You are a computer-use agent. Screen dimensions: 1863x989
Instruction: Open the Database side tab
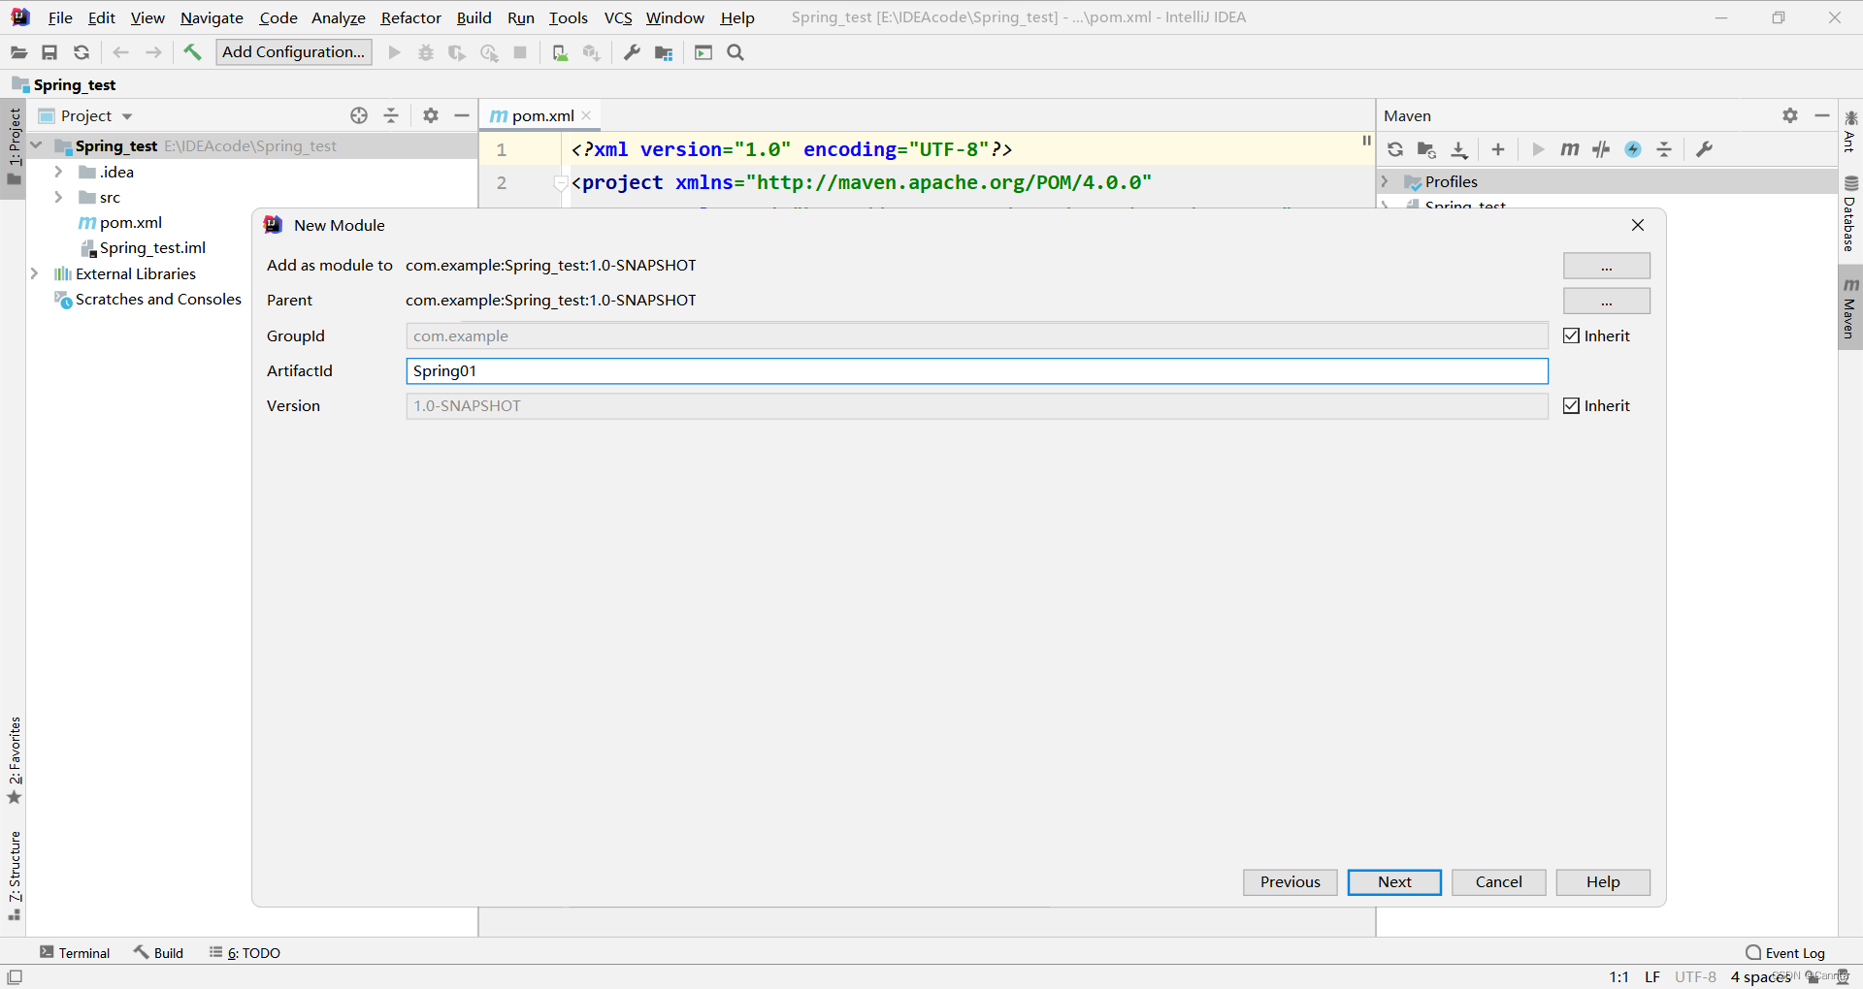coord(1850,214)
